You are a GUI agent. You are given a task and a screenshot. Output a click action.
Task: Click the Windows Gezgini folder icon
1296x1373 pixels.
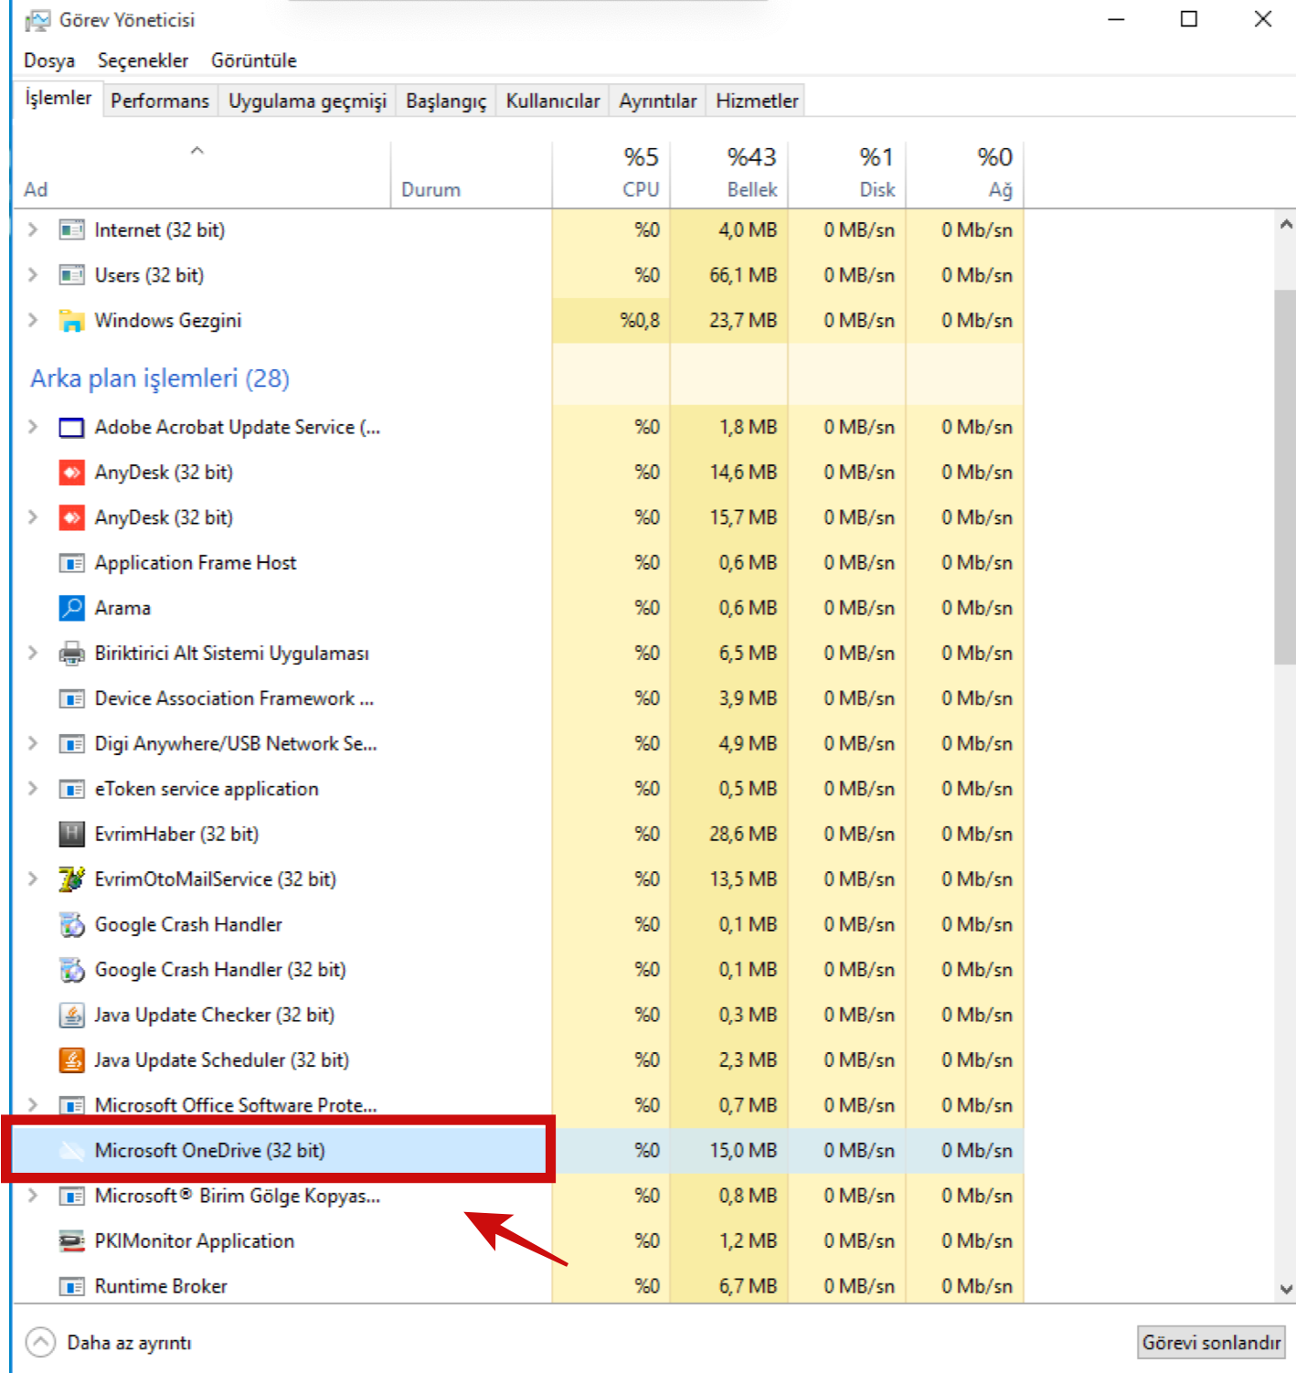pos(71,320)
